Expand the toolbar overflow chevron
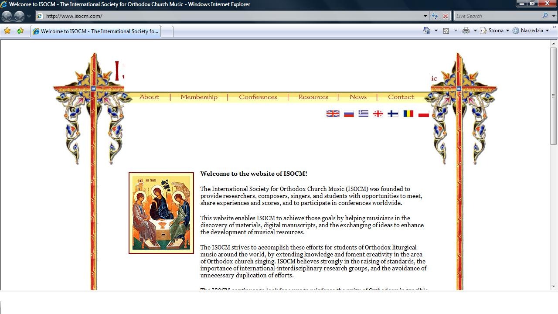Screen dimensions: 558x314 click(x=555, y=27)
